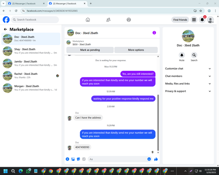Viewport: 219px width, 175px height.
Task: Show hidden system tray icons
Action: 185,171
